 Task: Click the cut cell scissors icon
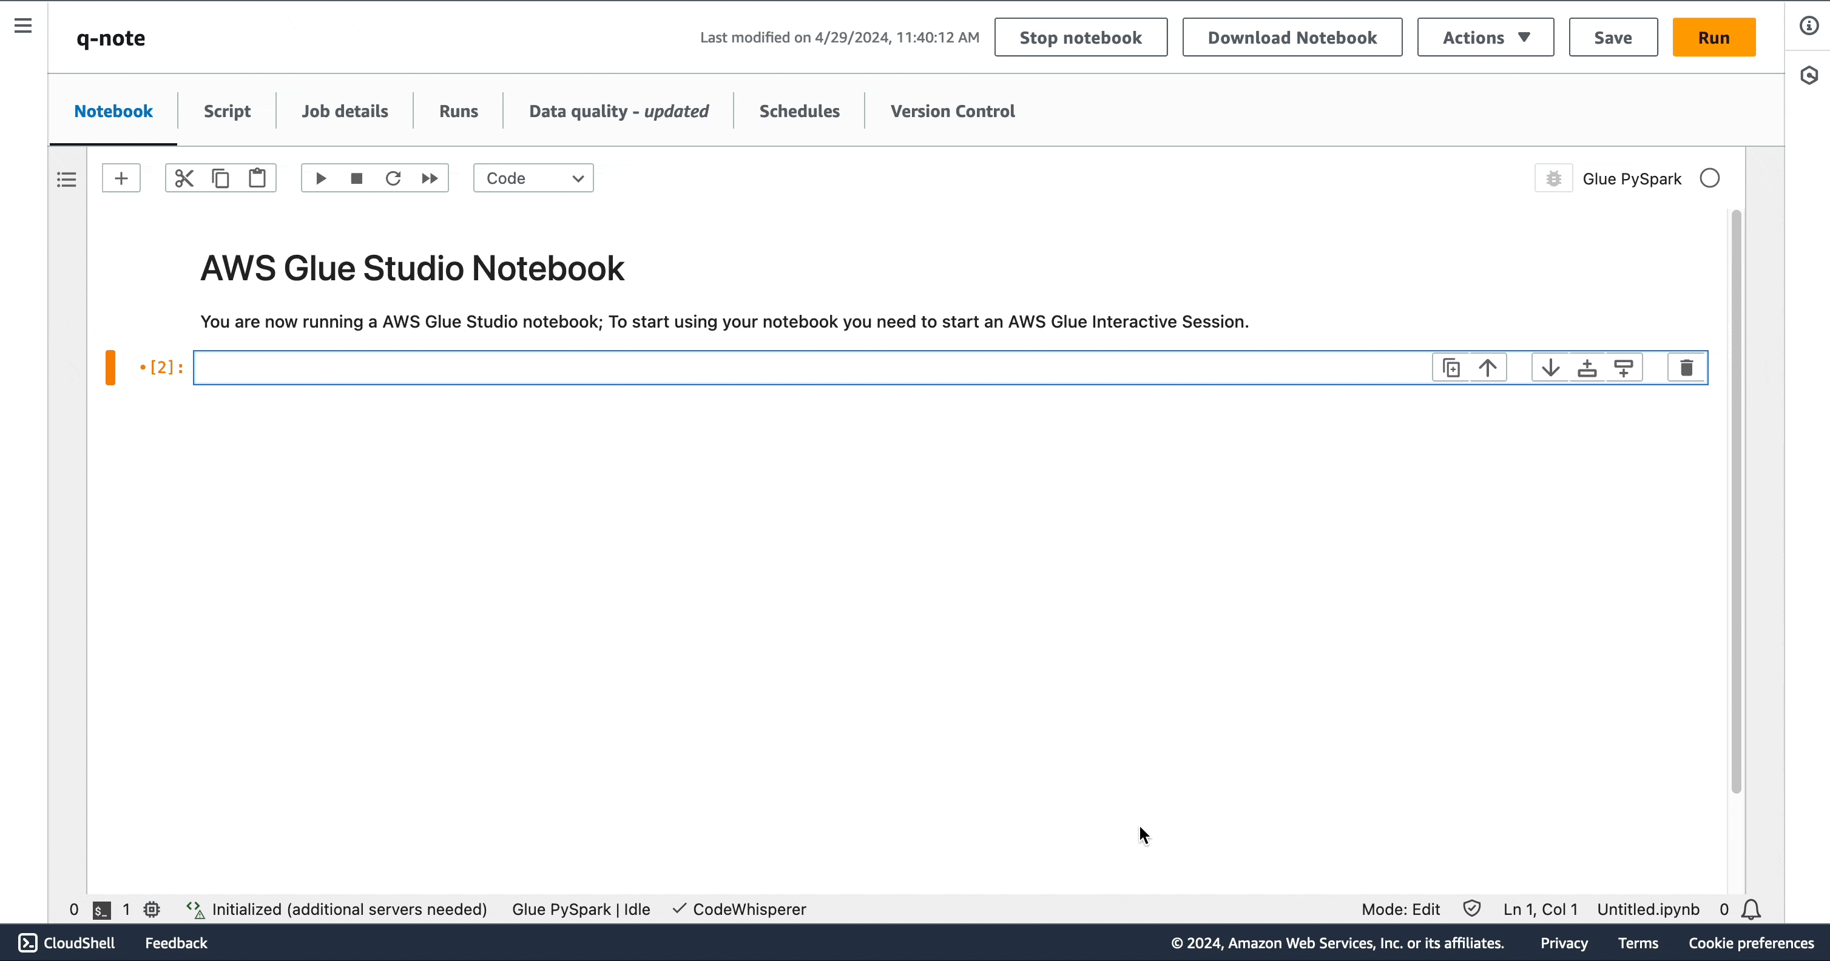click(x=184, y=178)
